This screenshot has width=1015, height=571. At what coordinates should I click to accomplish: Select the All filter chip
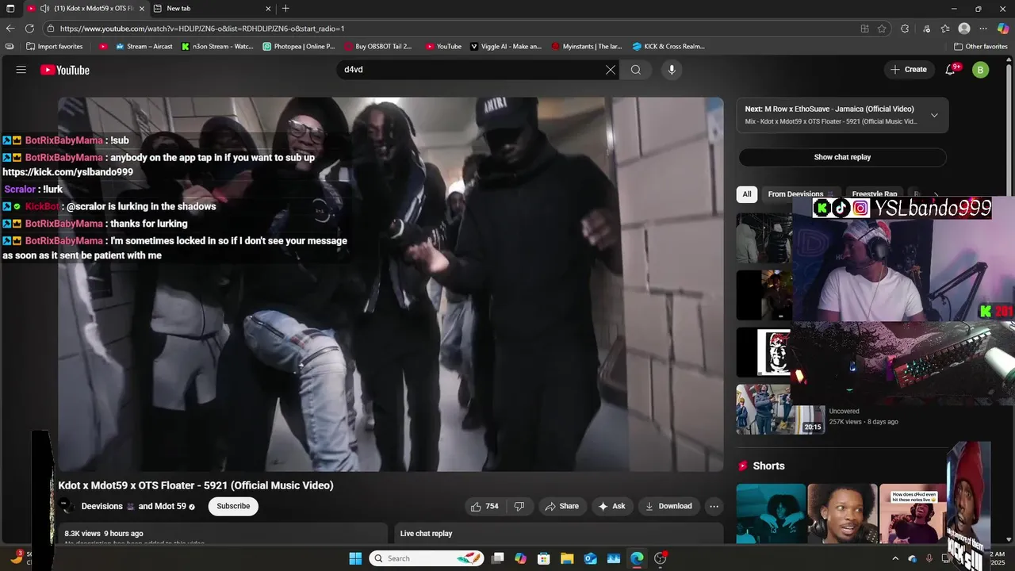746,194
